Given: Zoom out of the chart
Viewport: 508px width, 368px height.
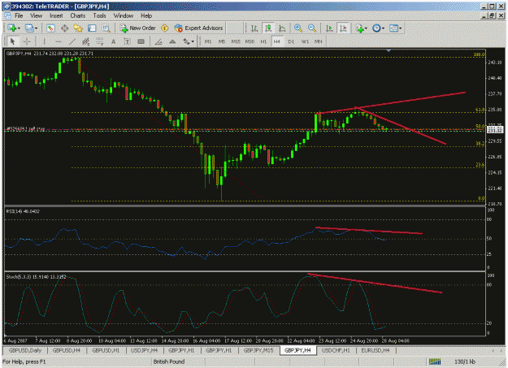Looking at the screenshot, I should 312,28.
